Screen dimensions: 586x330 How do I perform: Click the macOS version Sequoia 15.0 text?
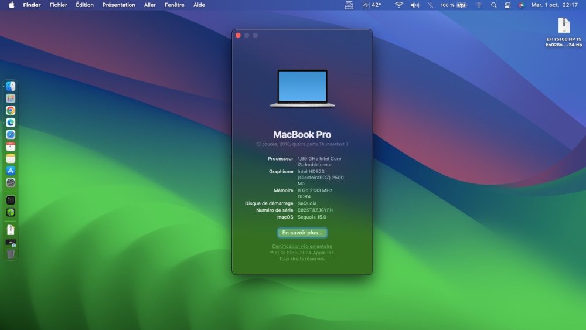click(x=312, y=217)
